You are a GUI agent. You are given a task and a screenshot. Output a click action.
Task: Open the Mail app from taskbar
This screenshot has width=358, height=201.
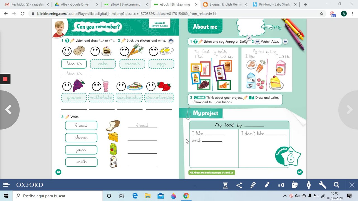[x=160, y=196]
